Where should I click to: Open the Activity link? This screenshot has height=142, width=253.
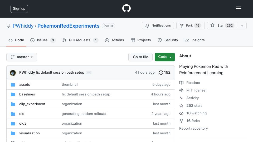[x=192, y=98]
